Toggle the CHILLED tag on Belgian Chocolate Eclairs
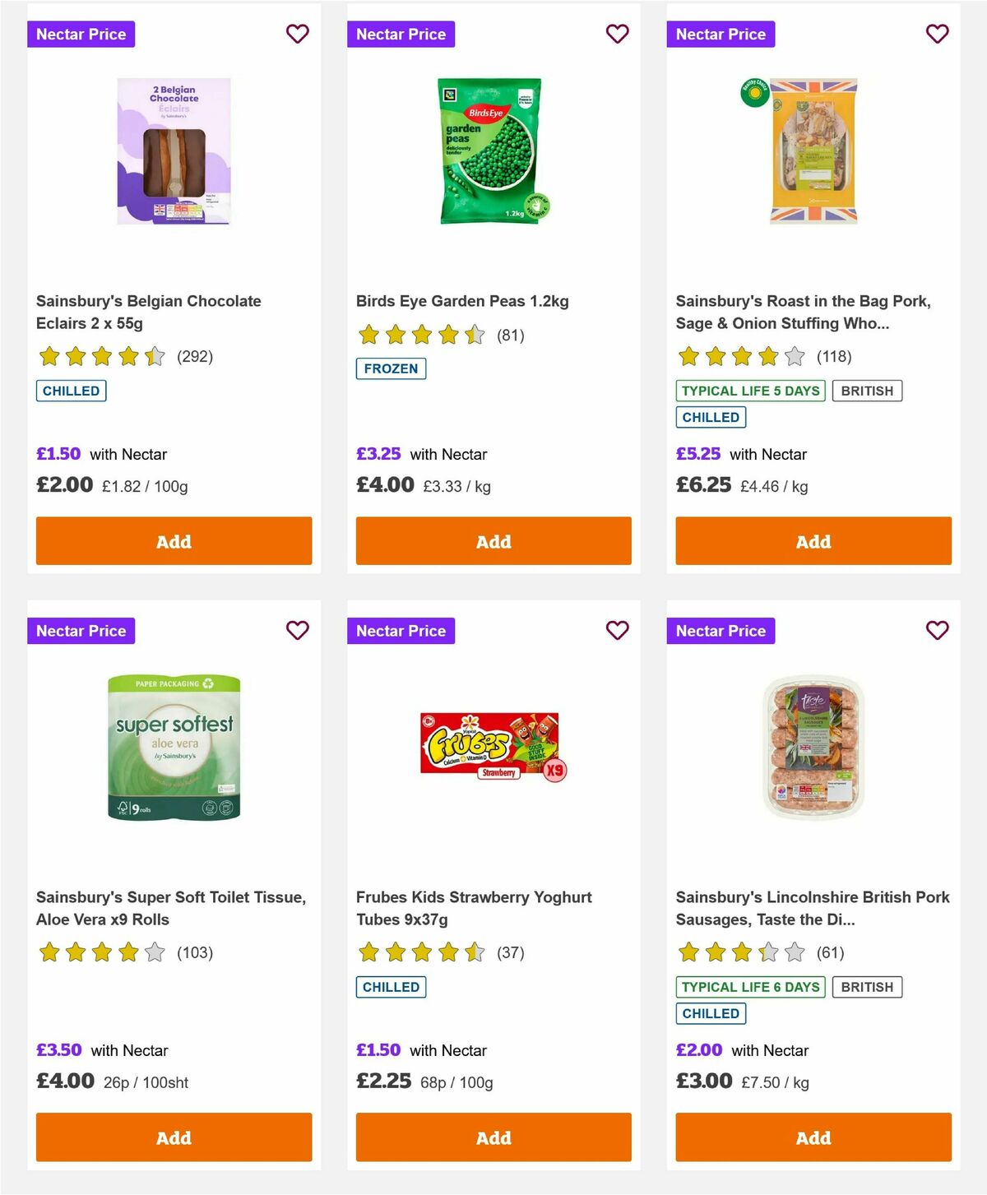Image resolution: width=987 pixels, height=1195 pixels. (71, 391)
